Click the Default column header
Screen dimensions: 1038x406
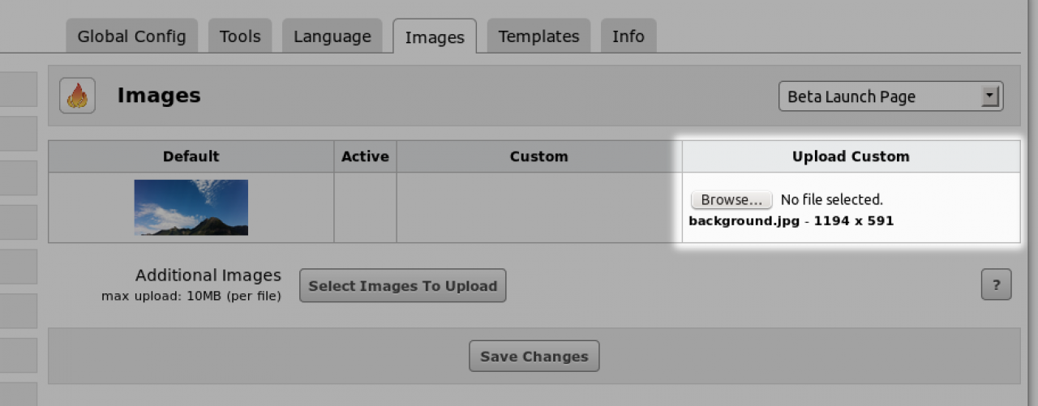(x=191, y=156)
